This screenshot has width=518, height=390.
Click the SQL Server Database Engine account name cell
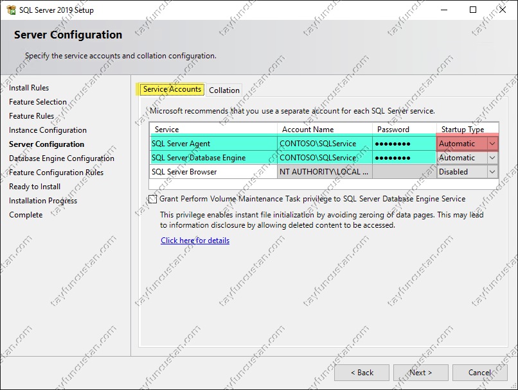point(325,158)
